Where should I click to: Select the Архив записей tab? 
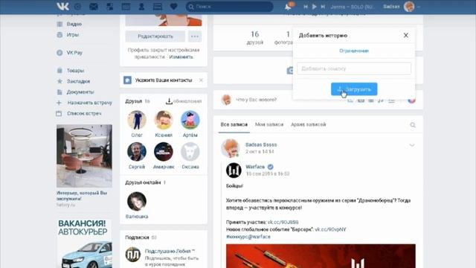tap(308, 124)
